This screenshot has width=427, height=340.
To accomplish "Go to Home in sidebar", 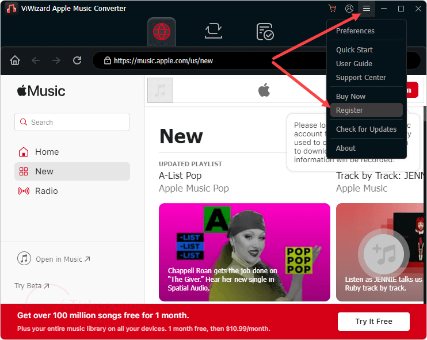I will coord(72,152).
